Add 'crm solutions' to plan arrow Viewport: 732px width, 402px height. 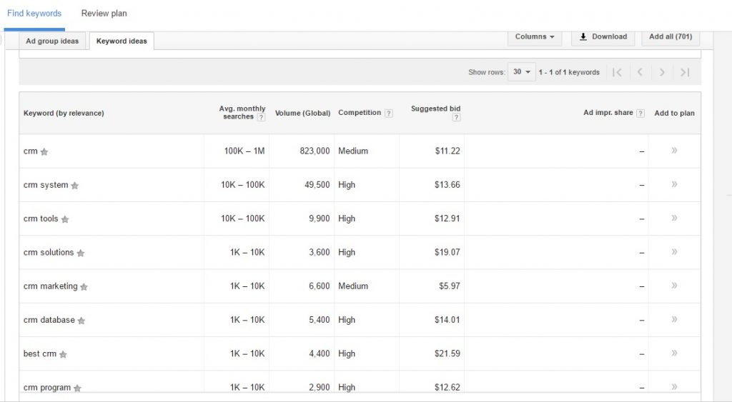pyautogui.click(x=674, y=252)
